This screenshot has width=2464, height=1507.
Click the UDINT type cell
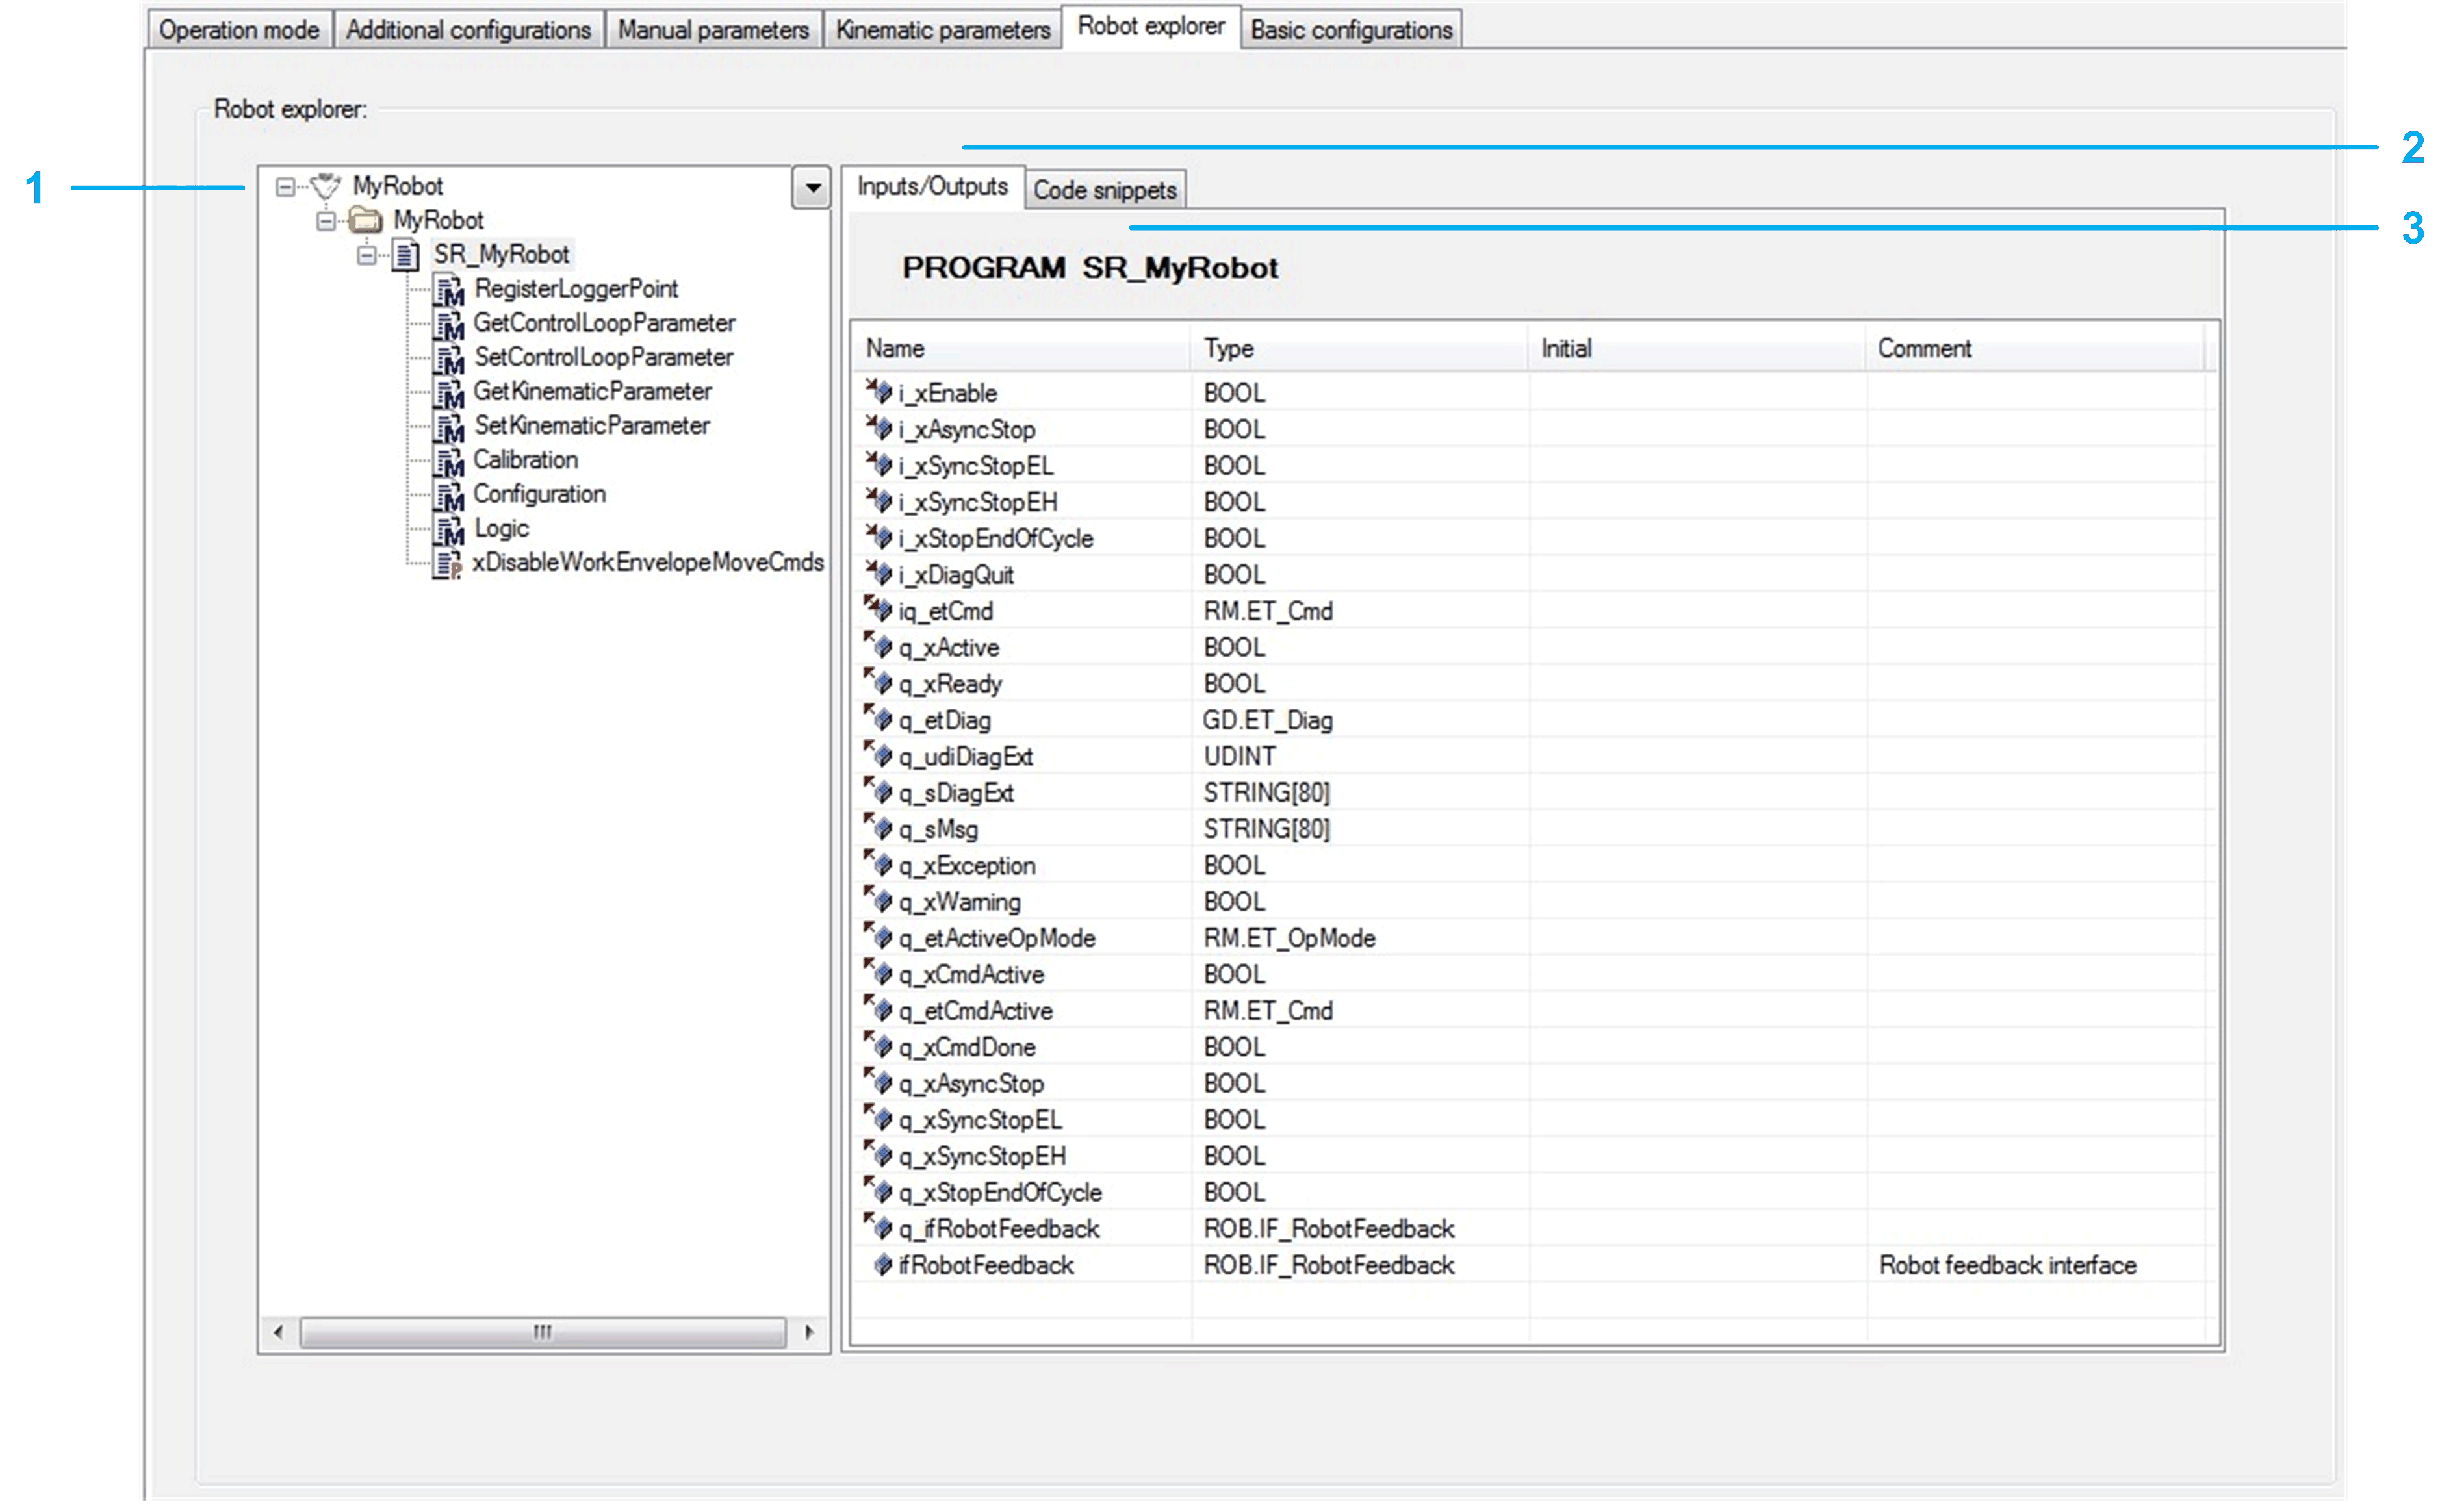(1240, 757)
